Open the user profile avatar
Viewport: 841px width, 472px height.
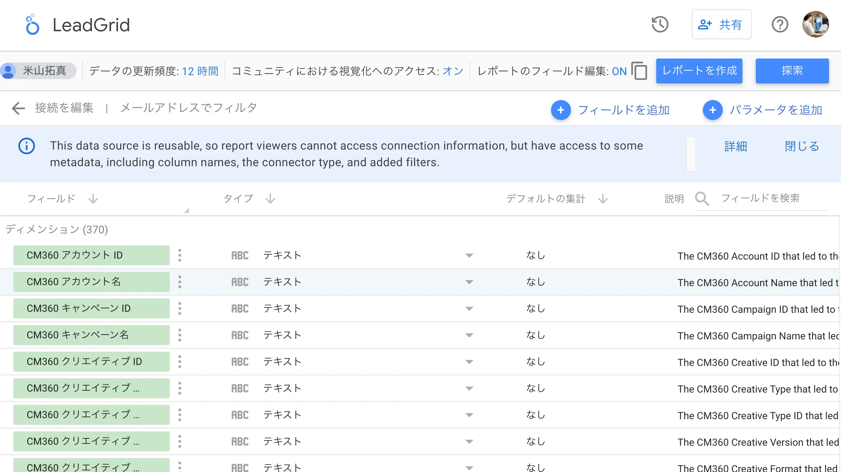815,24
